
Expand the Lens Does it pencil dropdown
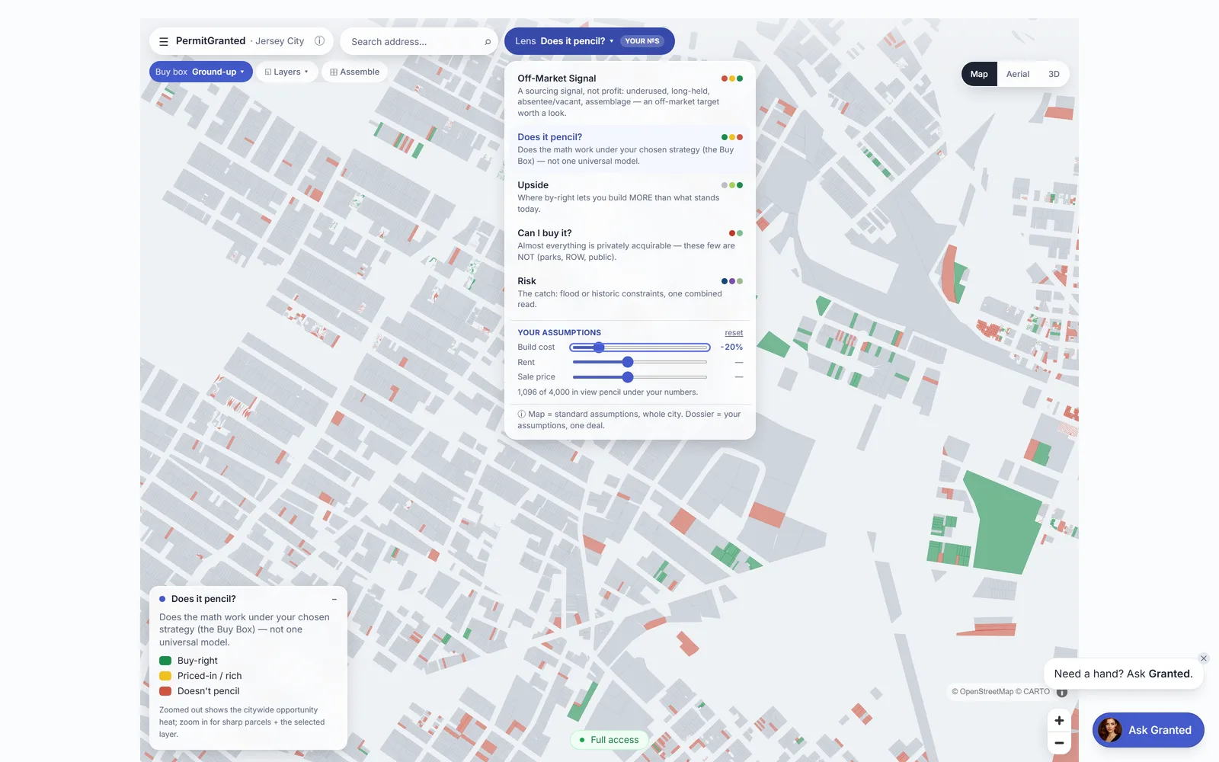tap(589, 41)
